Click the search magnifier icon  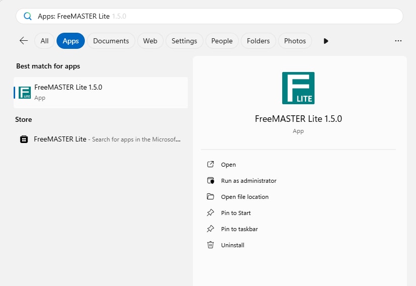click(x=28, y=17)
